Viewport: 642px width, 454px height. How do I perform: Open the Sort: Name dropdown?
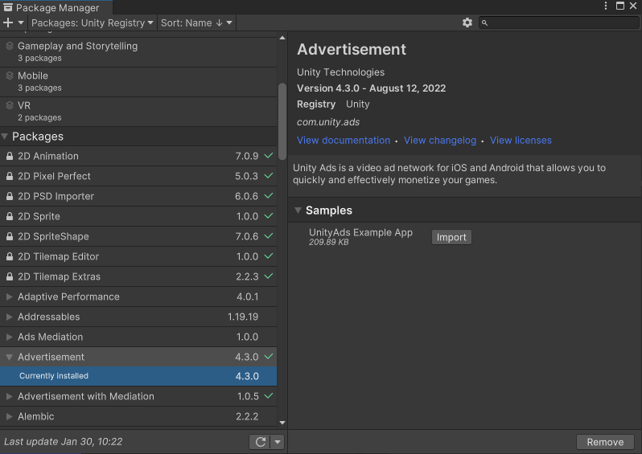coord(196,23)
